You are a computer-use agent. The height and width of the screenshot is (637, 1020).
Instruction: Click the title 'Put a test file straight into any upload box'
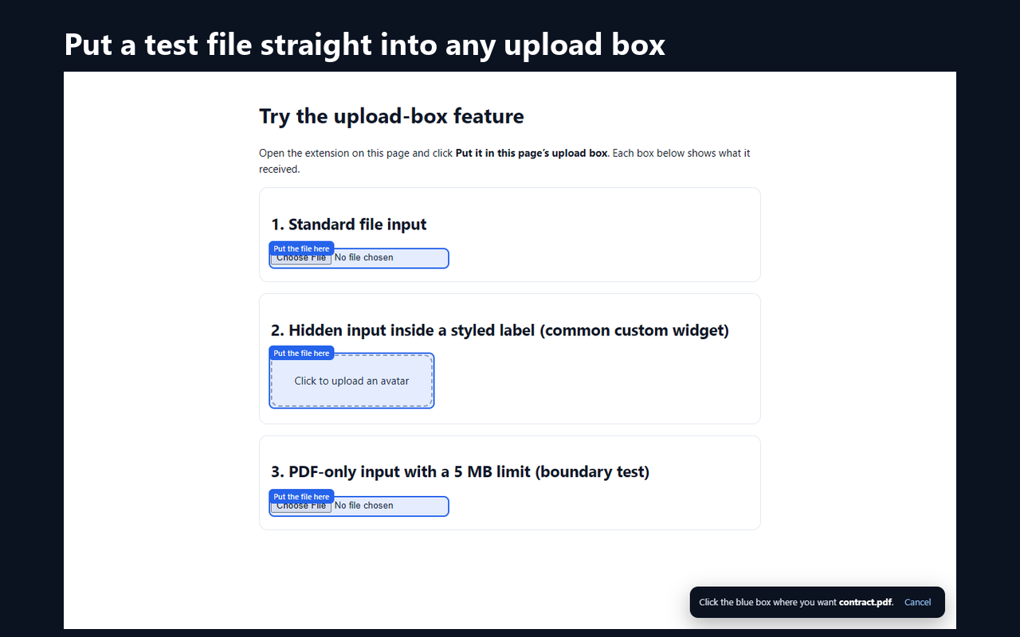364,45
